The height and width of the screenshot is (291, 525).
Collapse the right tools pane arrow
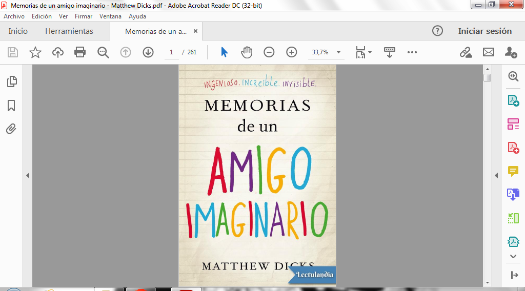[496, 175]
